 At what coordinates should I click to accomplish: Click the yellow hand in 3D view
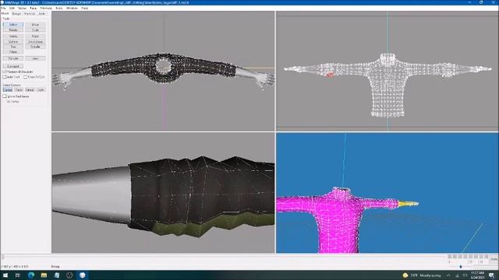(409, 204)
